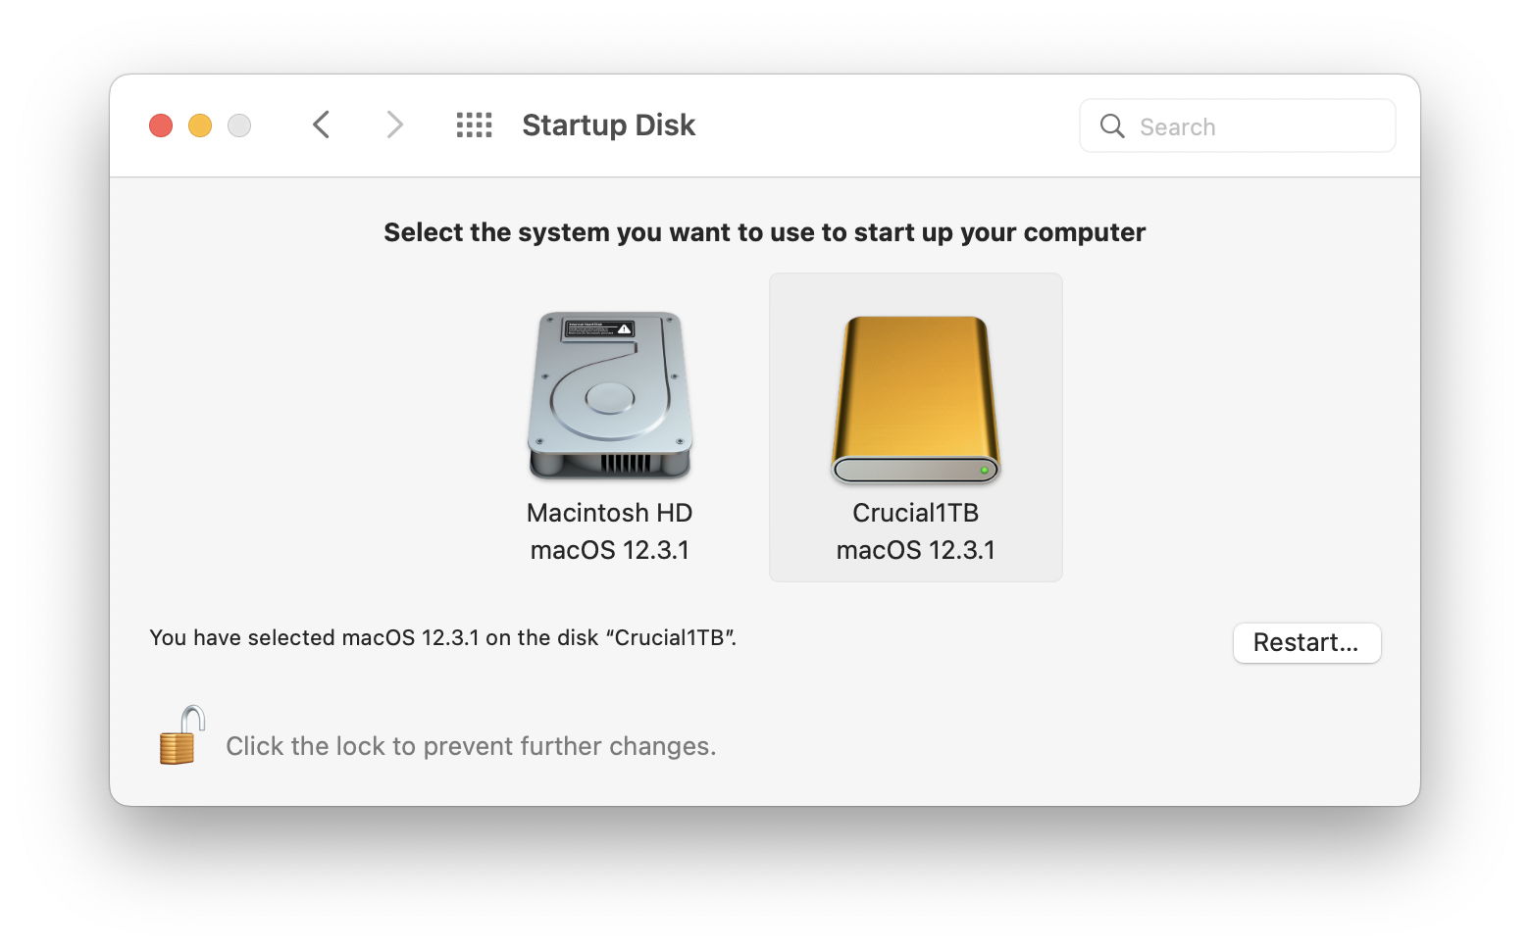Click the "prevent further changes" lock text
Screen dimensions: 1530x951
pyautogui.click(x=471, y=746)
